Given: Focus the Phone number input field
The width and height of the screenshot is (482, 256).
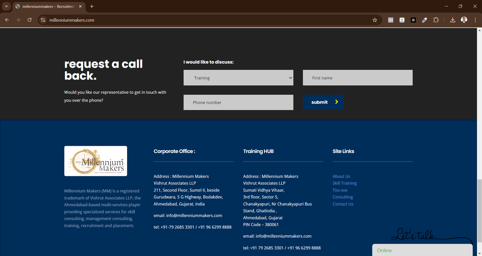Looking at the screenshot, I should [238, 102].
